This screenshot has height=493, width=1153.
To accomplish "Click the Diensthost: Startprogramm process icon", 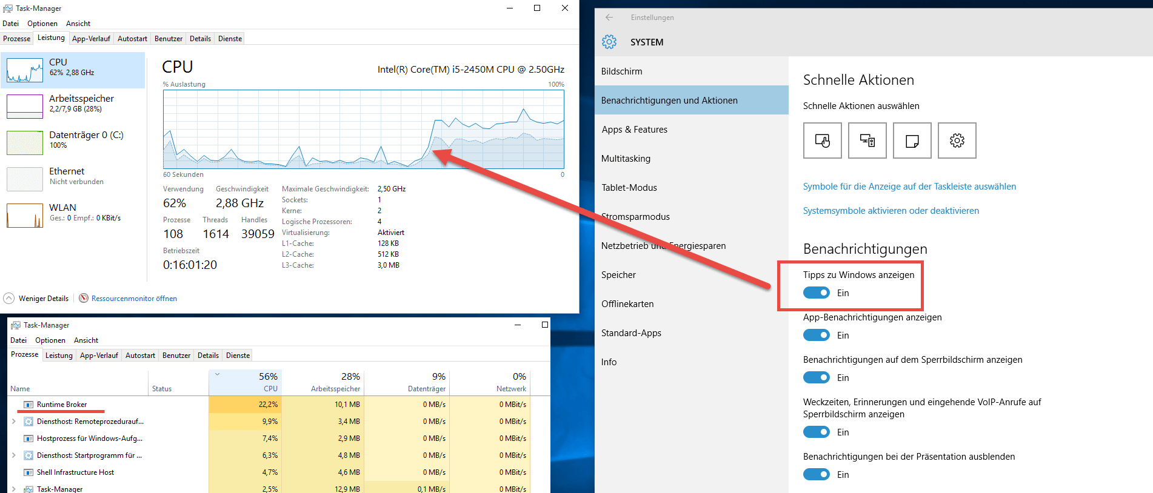I will tap(28, 455).
